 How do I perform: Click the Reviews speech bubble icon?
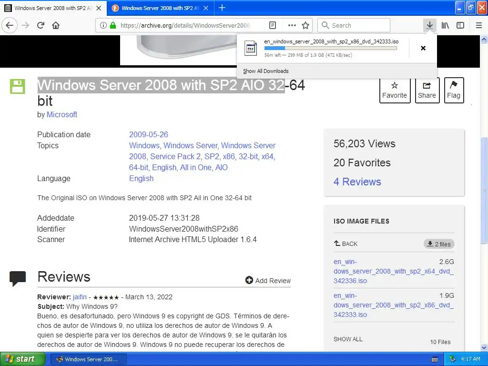[x=18, y=278]
